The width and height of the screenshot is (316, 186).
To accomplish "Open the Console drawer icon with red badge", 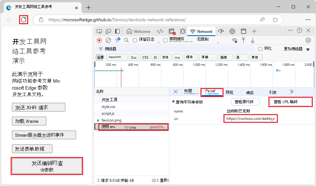I will [171, 31].
